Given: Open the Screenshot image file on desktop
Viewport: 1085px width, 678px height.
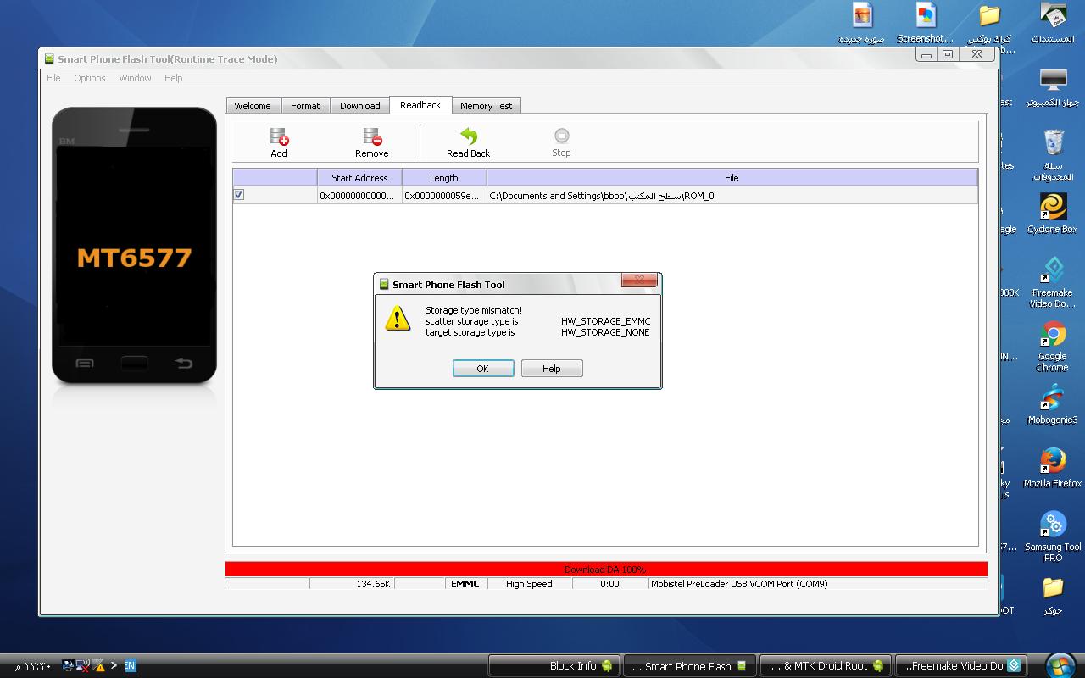Looking at the screenshot, I should [925, 23].
